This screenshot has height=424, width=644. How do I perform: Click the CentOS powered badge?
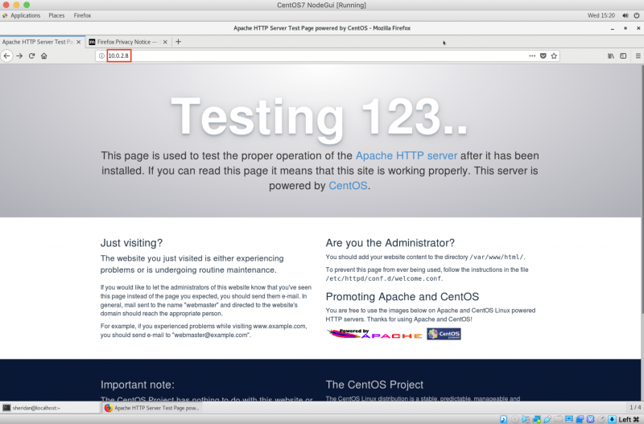(x=444, y=334)
